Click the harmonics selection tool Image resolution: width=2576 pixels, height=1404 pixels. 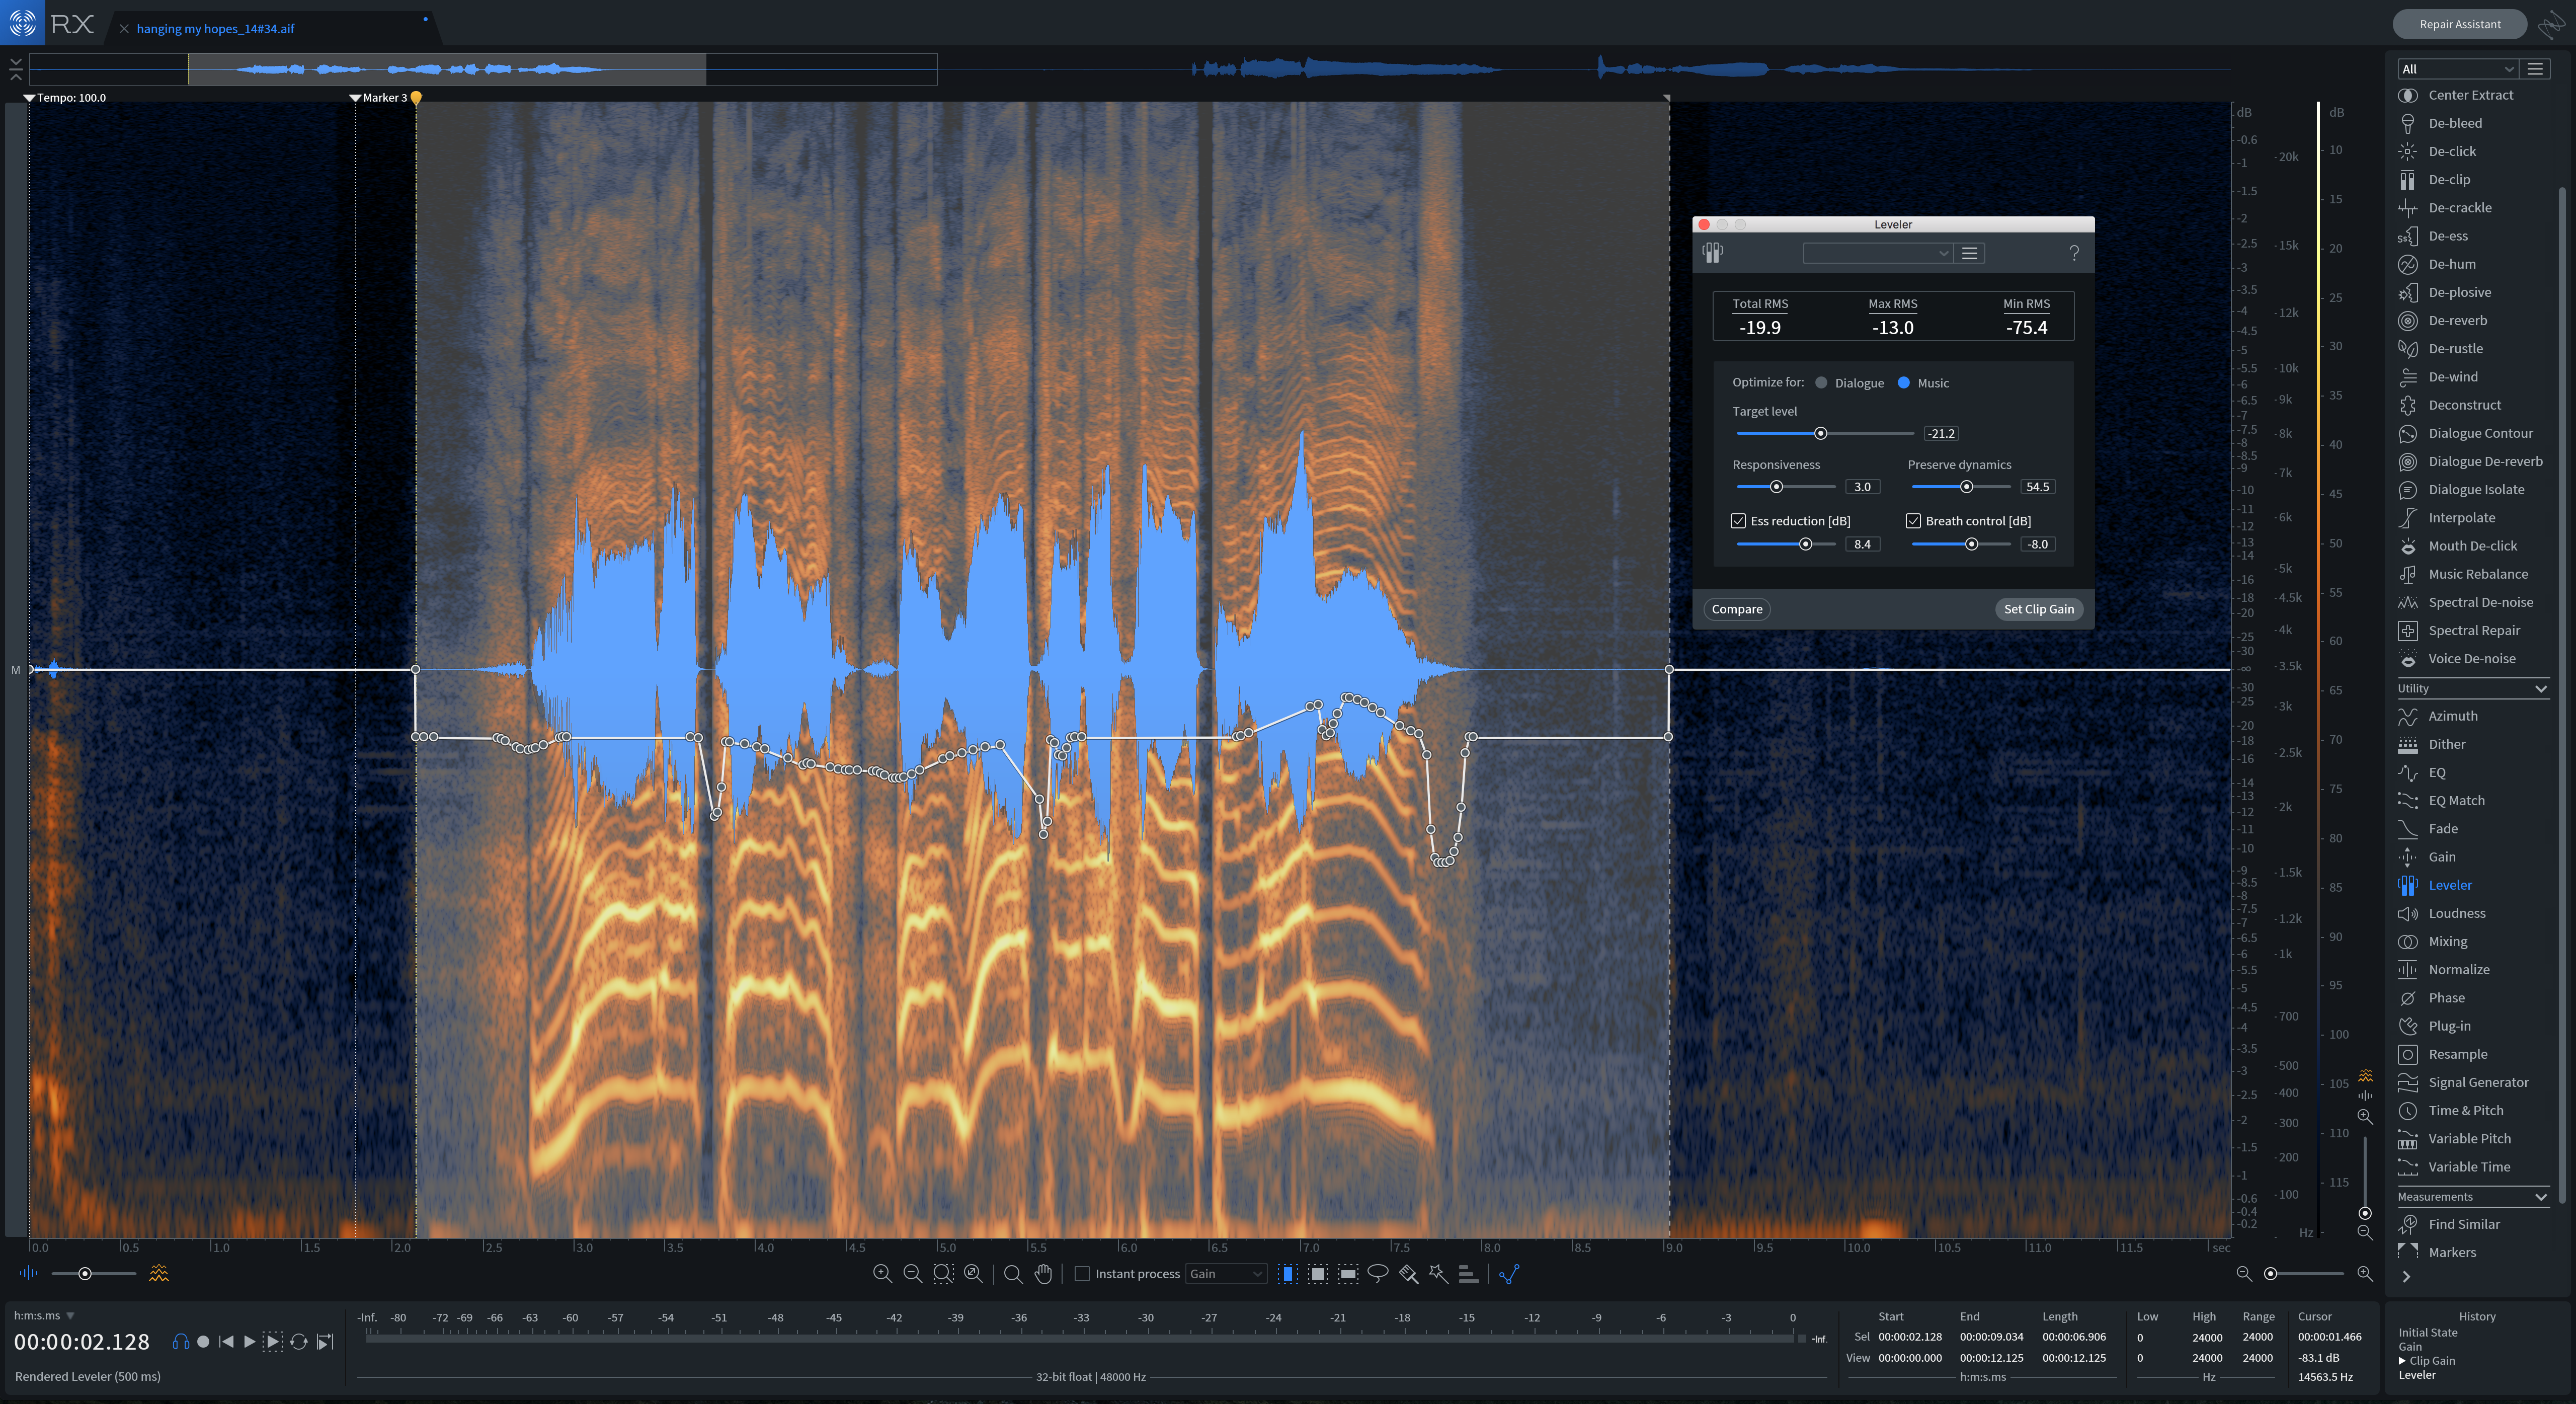pyautogui.click(x=1468, y=1273)
